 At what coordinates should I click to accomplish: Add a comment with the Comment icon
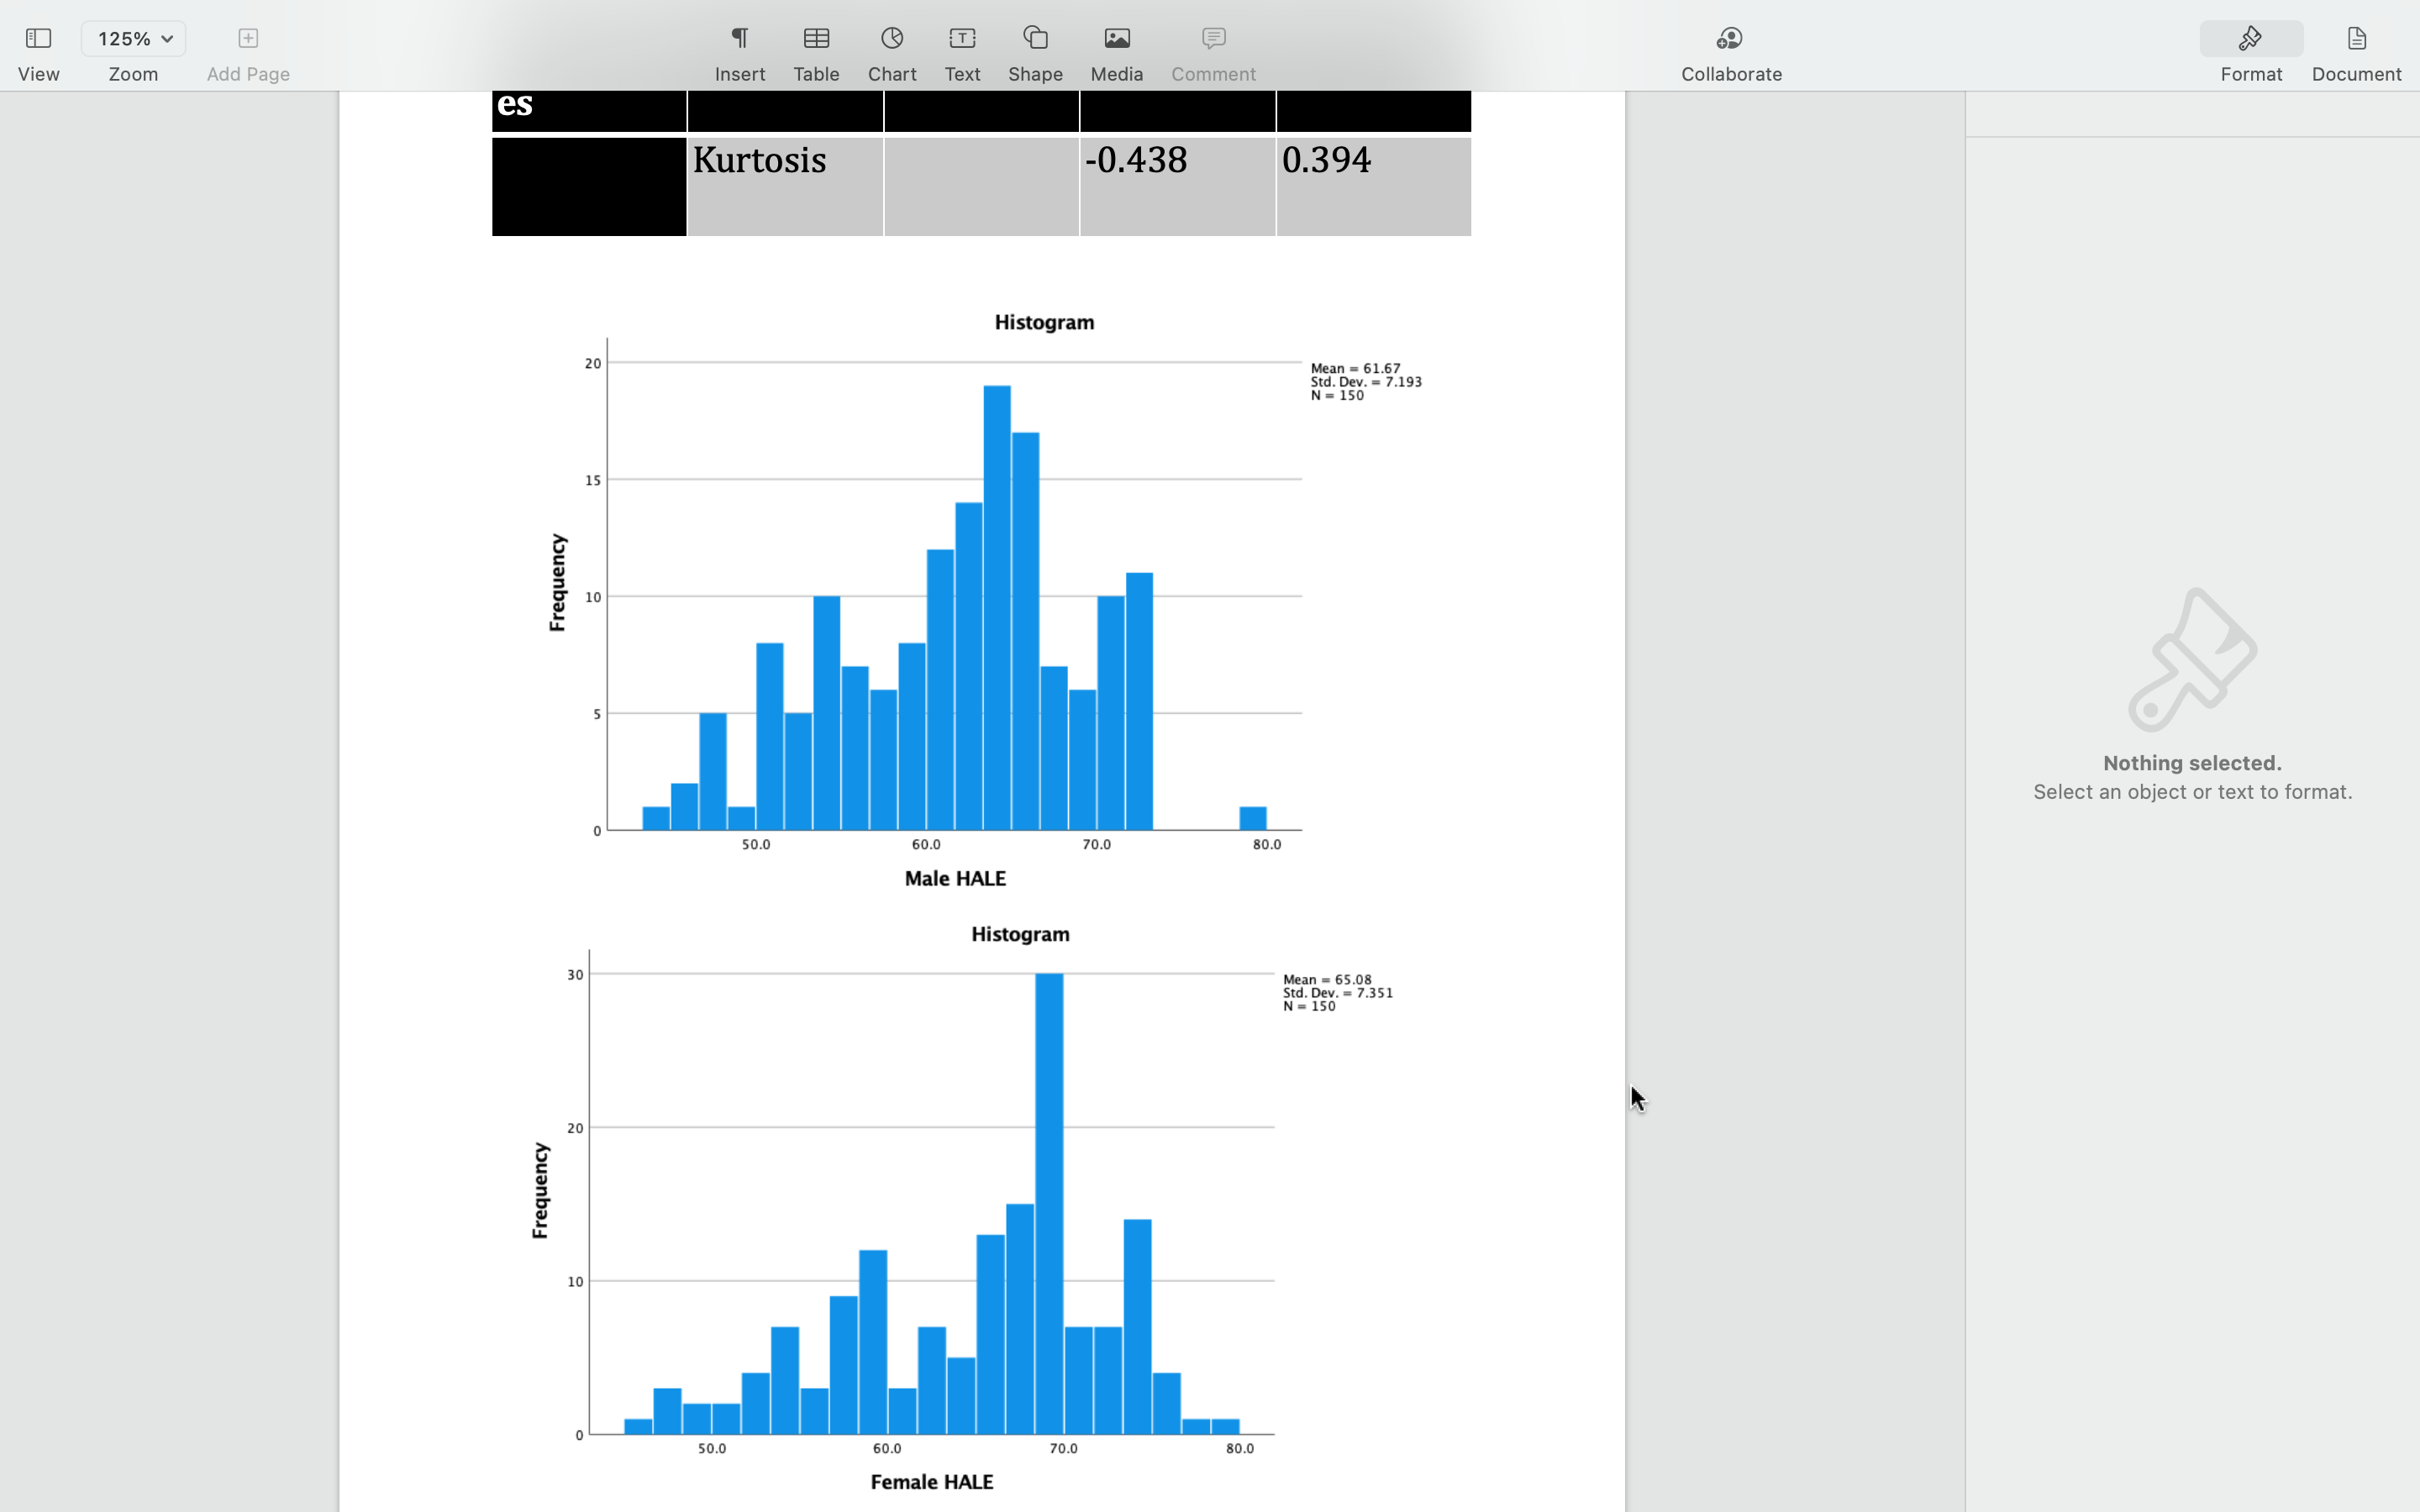1212,38
